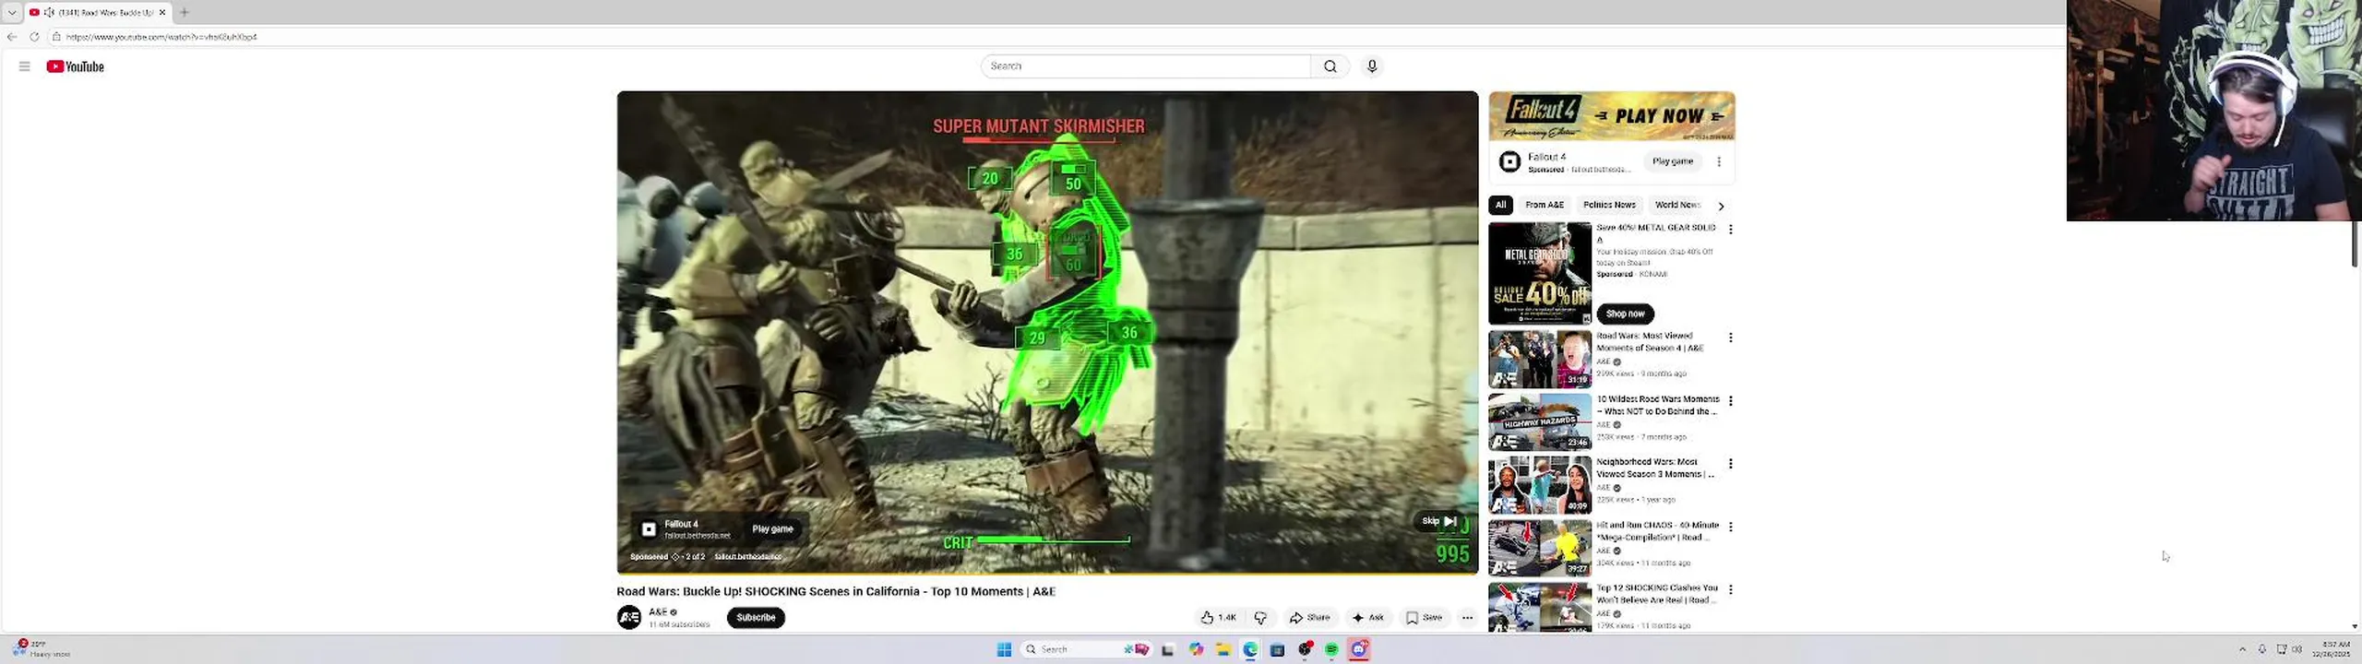Screen dimensions: 2362x664
Task: Open the OBS Studio taskbar icon
Action: click(1305, 649)
